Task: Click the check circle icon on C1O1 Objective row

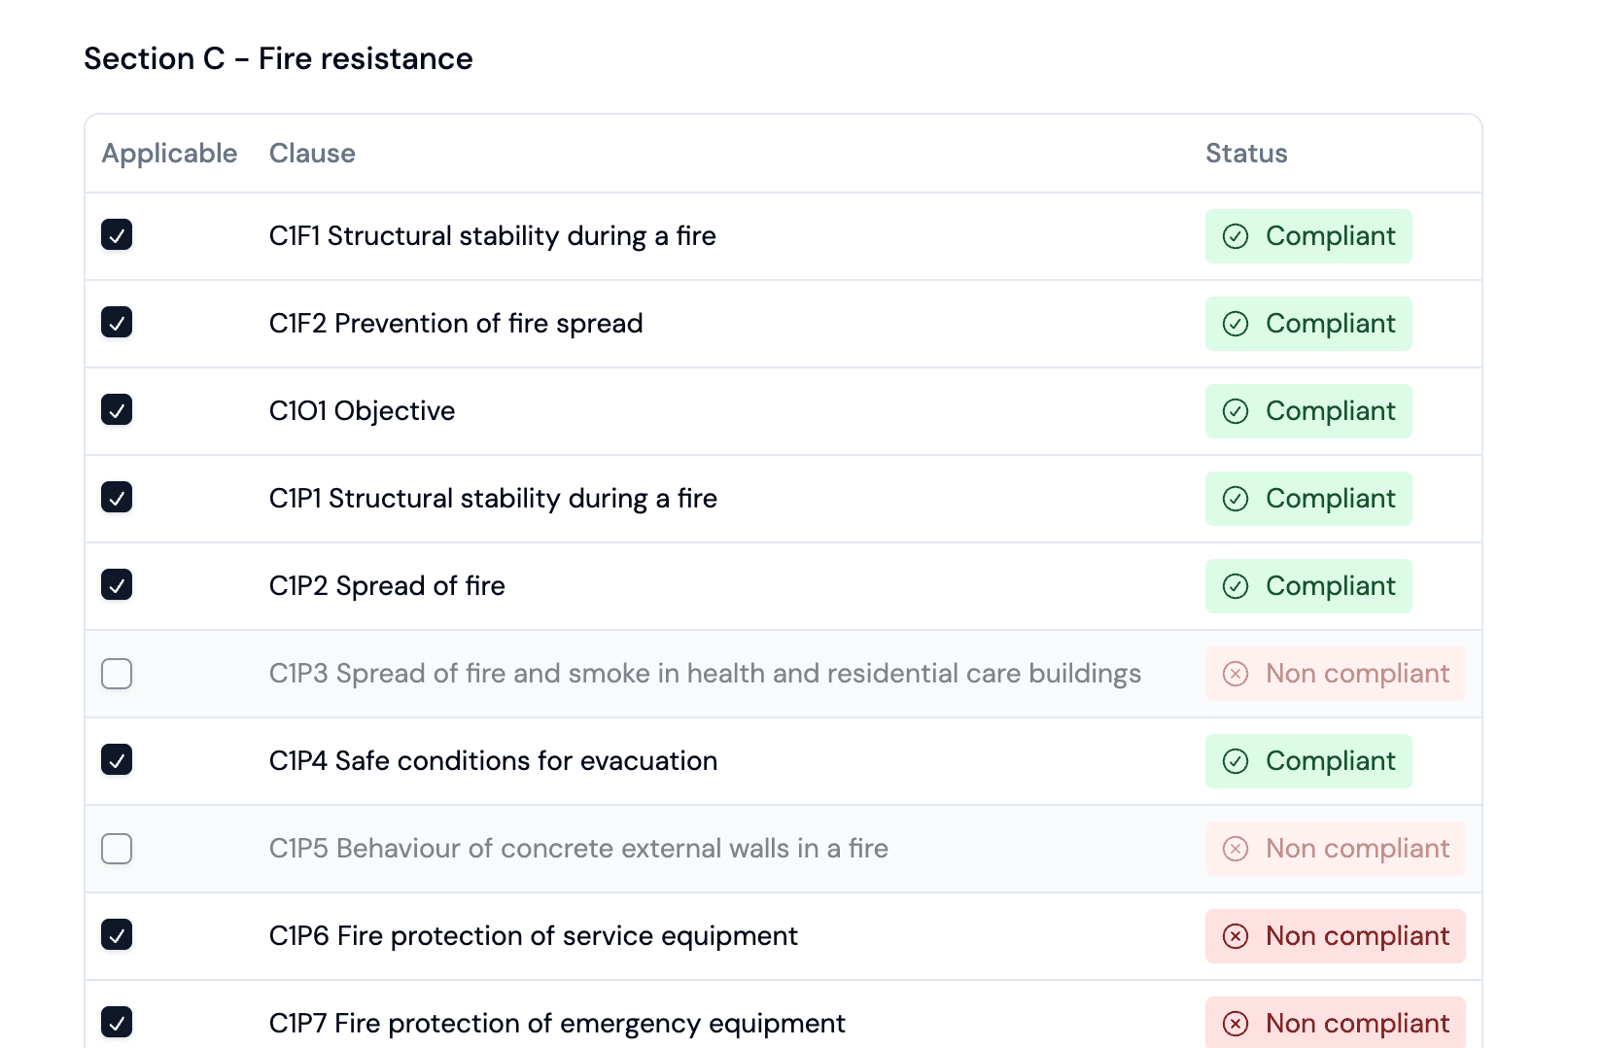Action: tap(1236, 411)
